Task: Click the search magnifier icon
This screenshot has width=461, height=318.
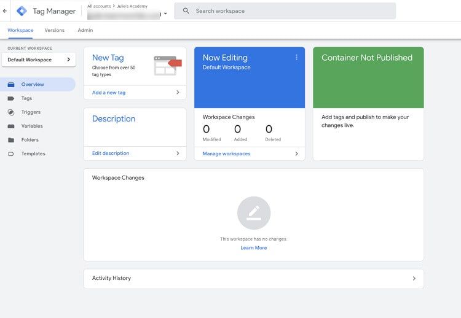Action: [186, 11]
